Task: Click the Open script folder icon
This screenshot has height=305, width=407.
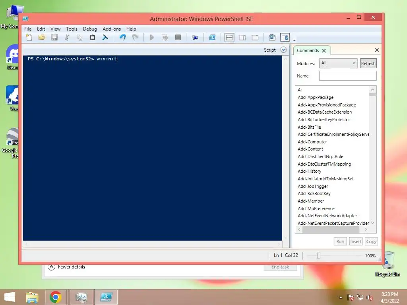Action: (41, 37)
